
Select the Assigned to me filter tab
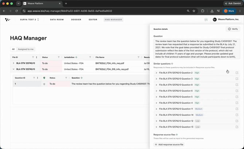pos(25,49)
